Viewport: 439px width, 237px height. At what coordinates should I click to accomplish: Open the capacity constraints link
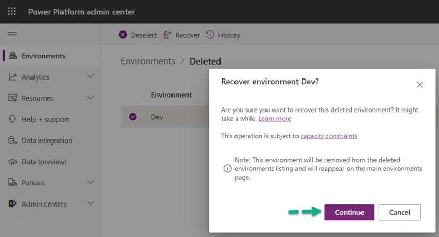point(328,136)
